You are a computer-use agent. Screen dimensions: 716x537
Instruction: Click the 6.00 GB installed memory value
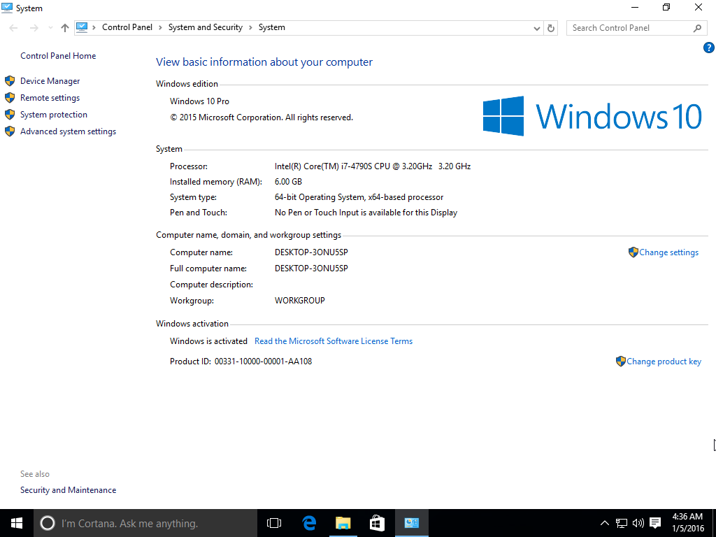point(288,182)
